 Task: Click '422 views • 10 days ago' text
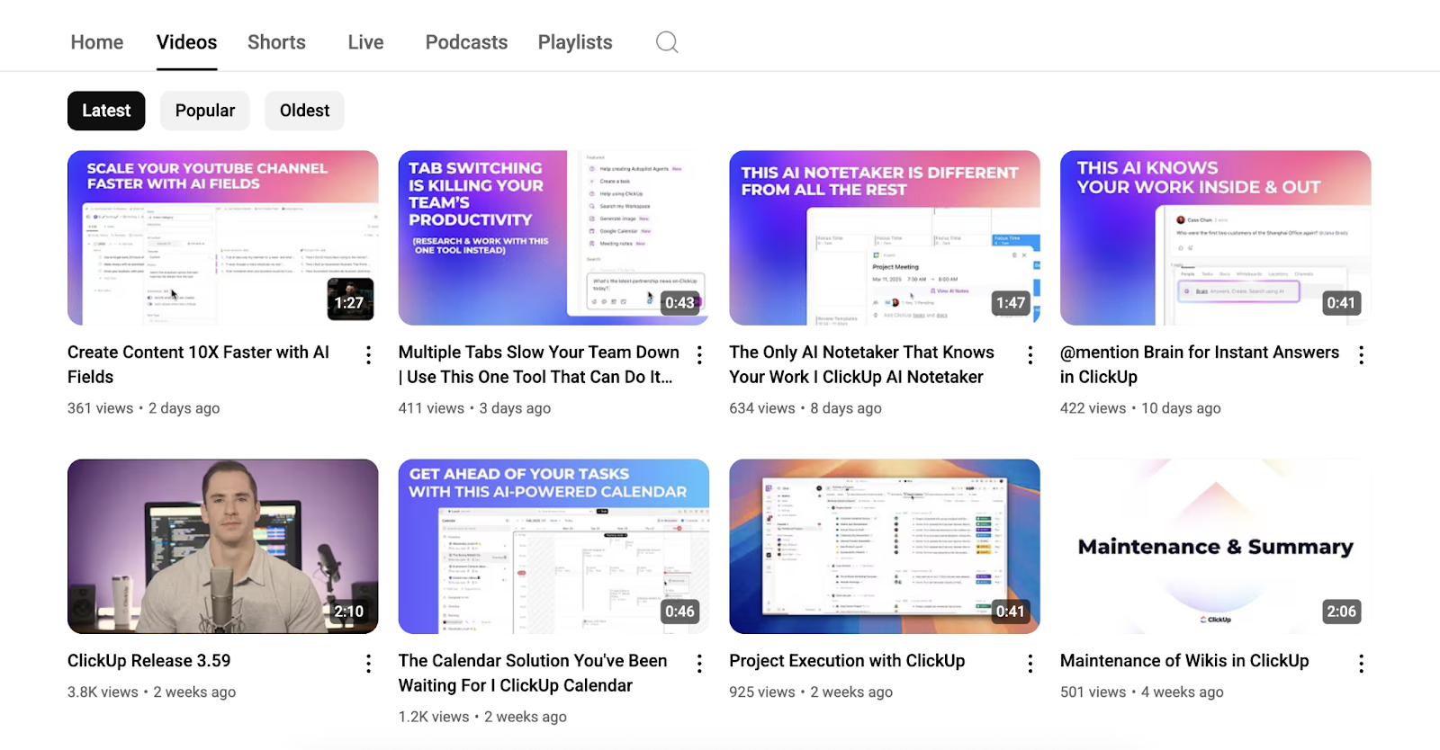(x=1140, y=408)
